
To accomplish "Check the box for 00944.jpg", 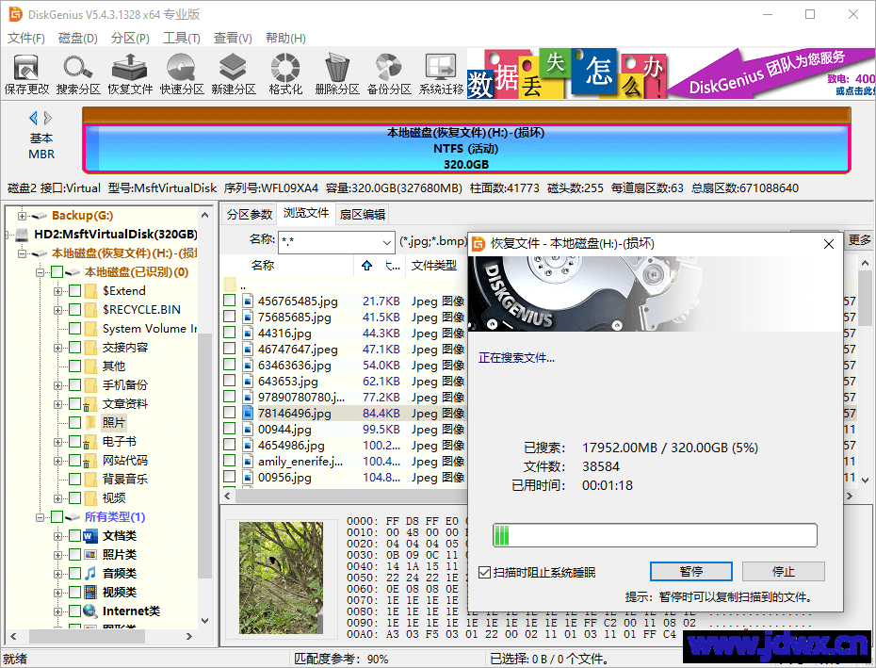I will [x=229, y=429].
